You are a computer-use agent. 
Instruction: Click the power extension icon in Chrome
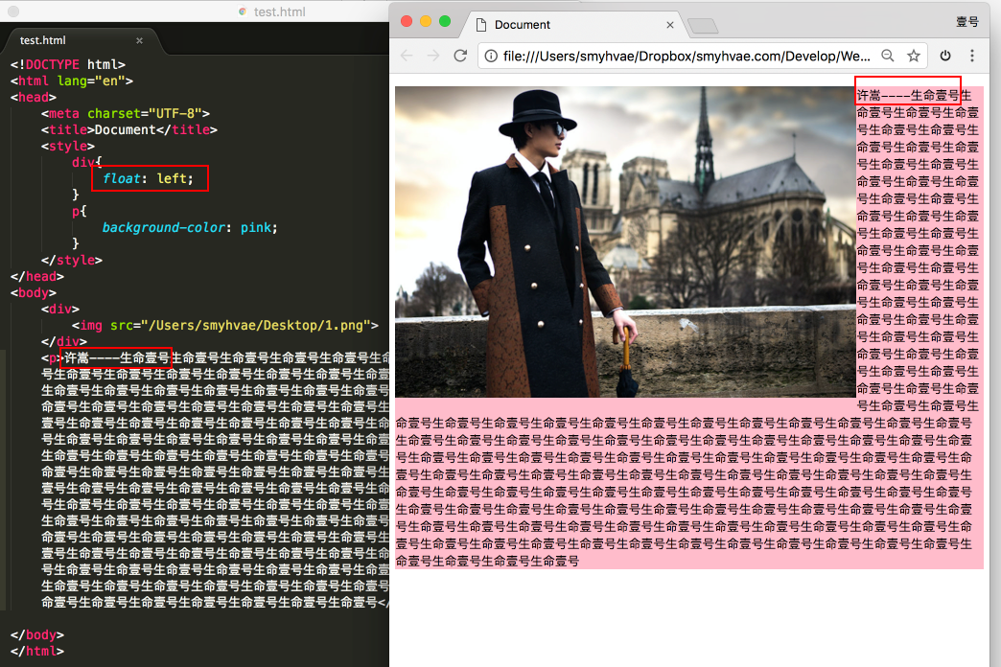(945, 57)
